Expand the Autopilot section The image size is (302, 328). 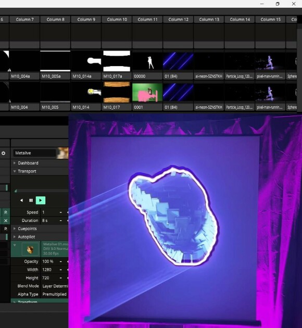[x=15, y=237]
